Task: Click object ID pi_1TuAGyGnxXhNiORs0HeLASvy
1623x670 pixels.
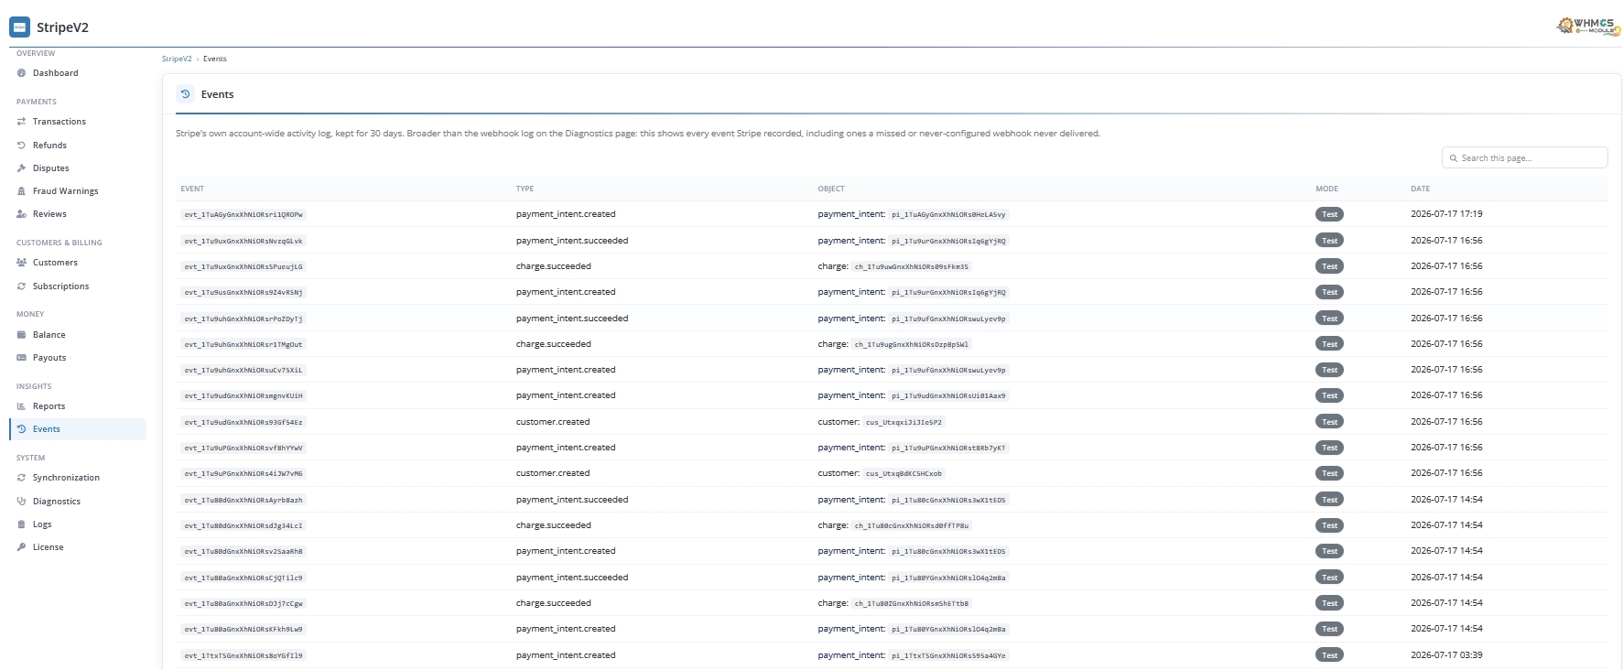Action: point(948,214)
